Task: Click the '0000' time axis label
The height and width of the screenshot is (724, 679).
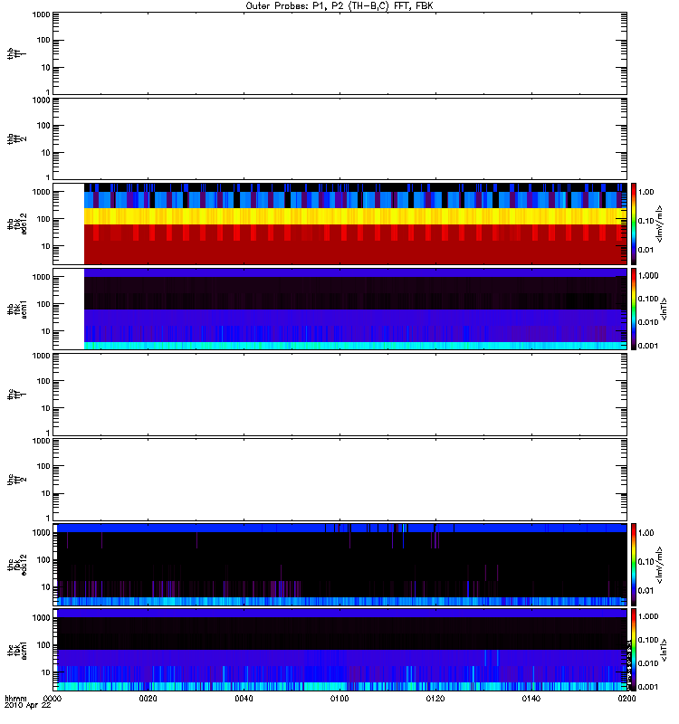Action: coord(53,698)
